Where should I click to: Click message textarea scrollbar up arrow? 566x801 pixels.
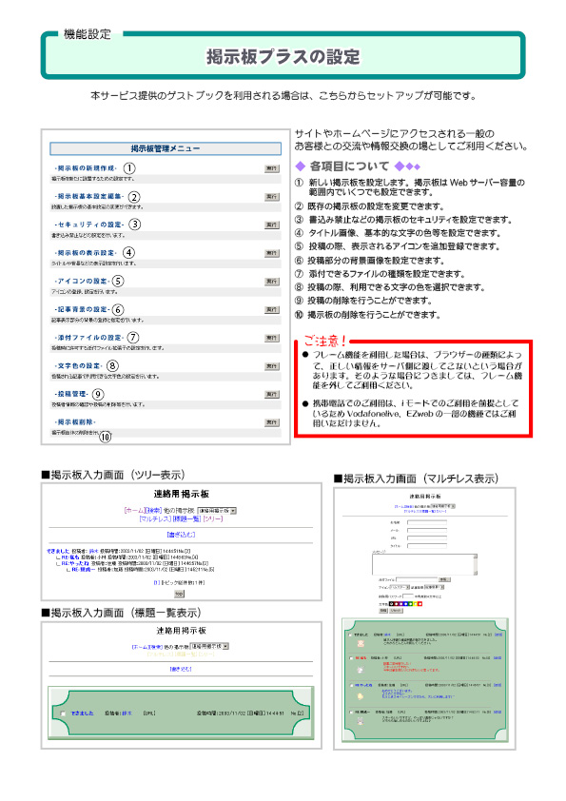click(x=476, y=557)
